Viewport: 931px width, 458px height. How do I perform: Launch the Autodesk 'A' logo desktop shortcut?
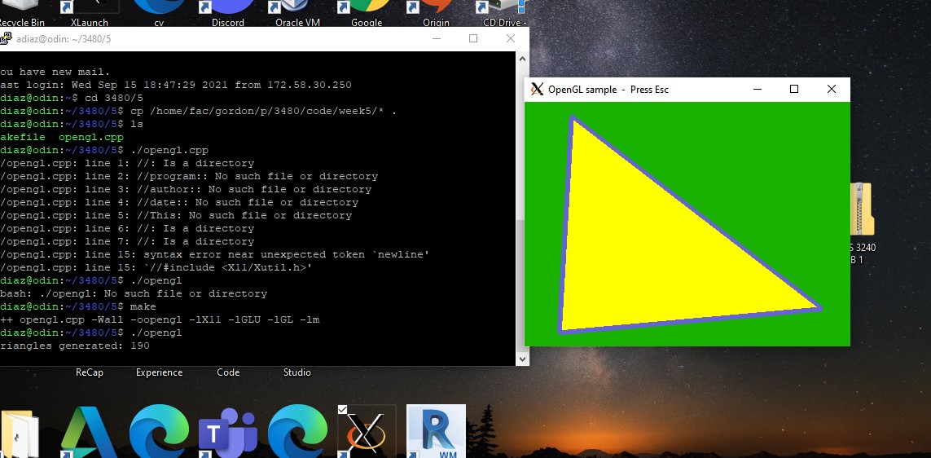(x=89, y=432)
